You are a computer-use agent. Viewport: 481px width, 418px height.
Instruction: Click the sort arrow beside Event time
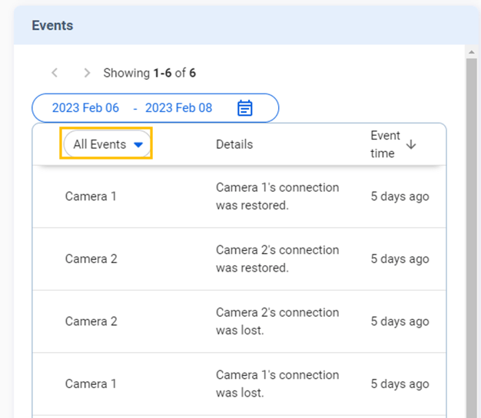click(x=411, y=144)
